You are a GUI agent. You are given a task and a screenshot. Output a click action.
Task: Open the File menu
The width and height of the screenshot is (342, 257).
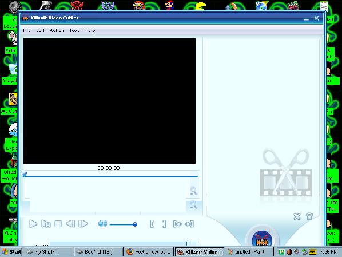(x=27, y=30)
